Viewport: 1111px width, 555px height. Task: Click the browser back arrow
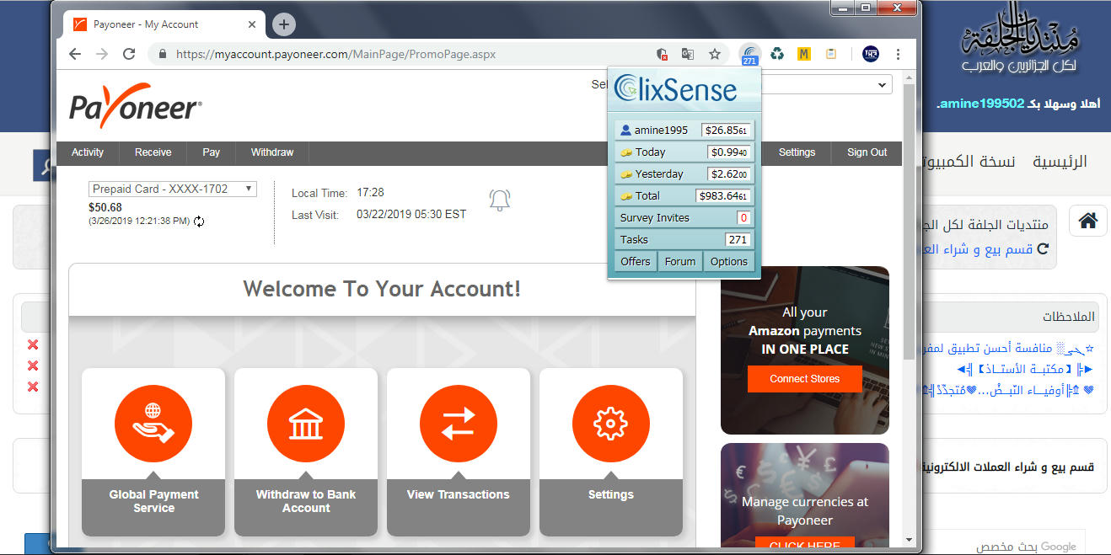(75, 54)
